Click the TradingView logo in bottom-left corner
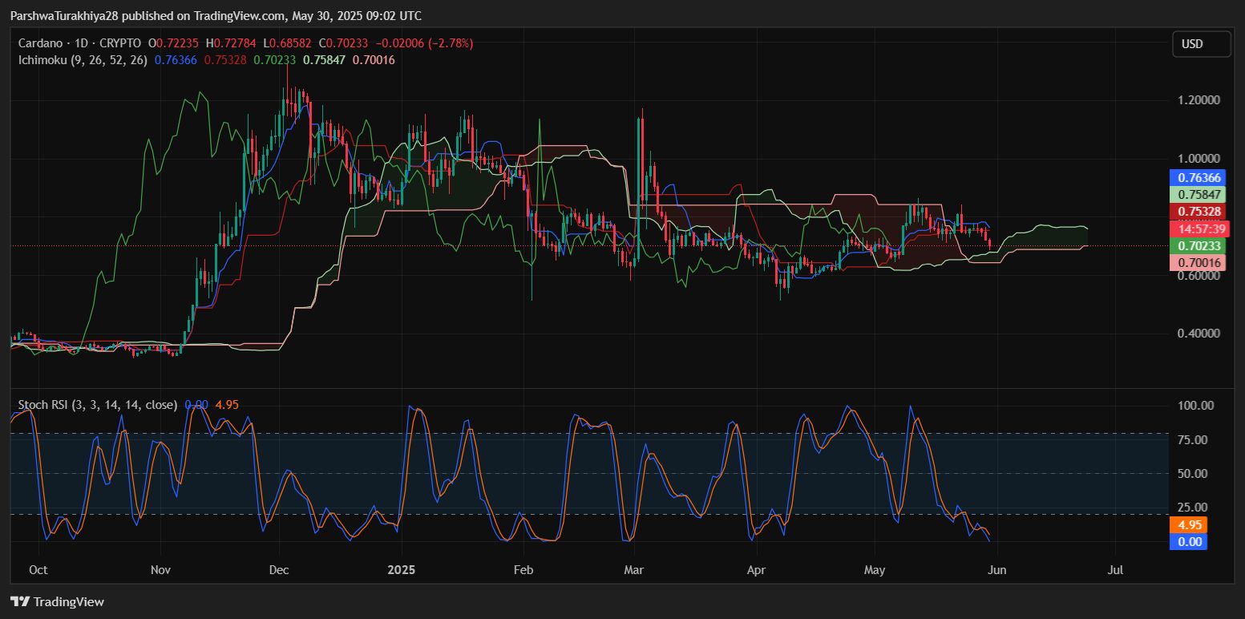Viewport: 1245px width, 619px height. tap(57, 601)
